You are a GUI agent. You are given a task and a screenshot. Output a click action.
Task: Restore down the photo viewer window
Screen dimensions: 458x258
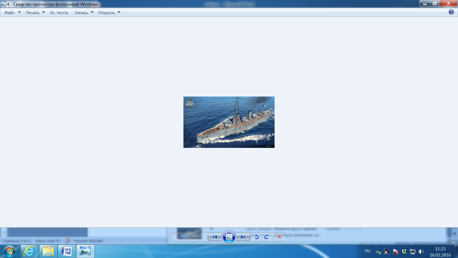coord(435,3)
